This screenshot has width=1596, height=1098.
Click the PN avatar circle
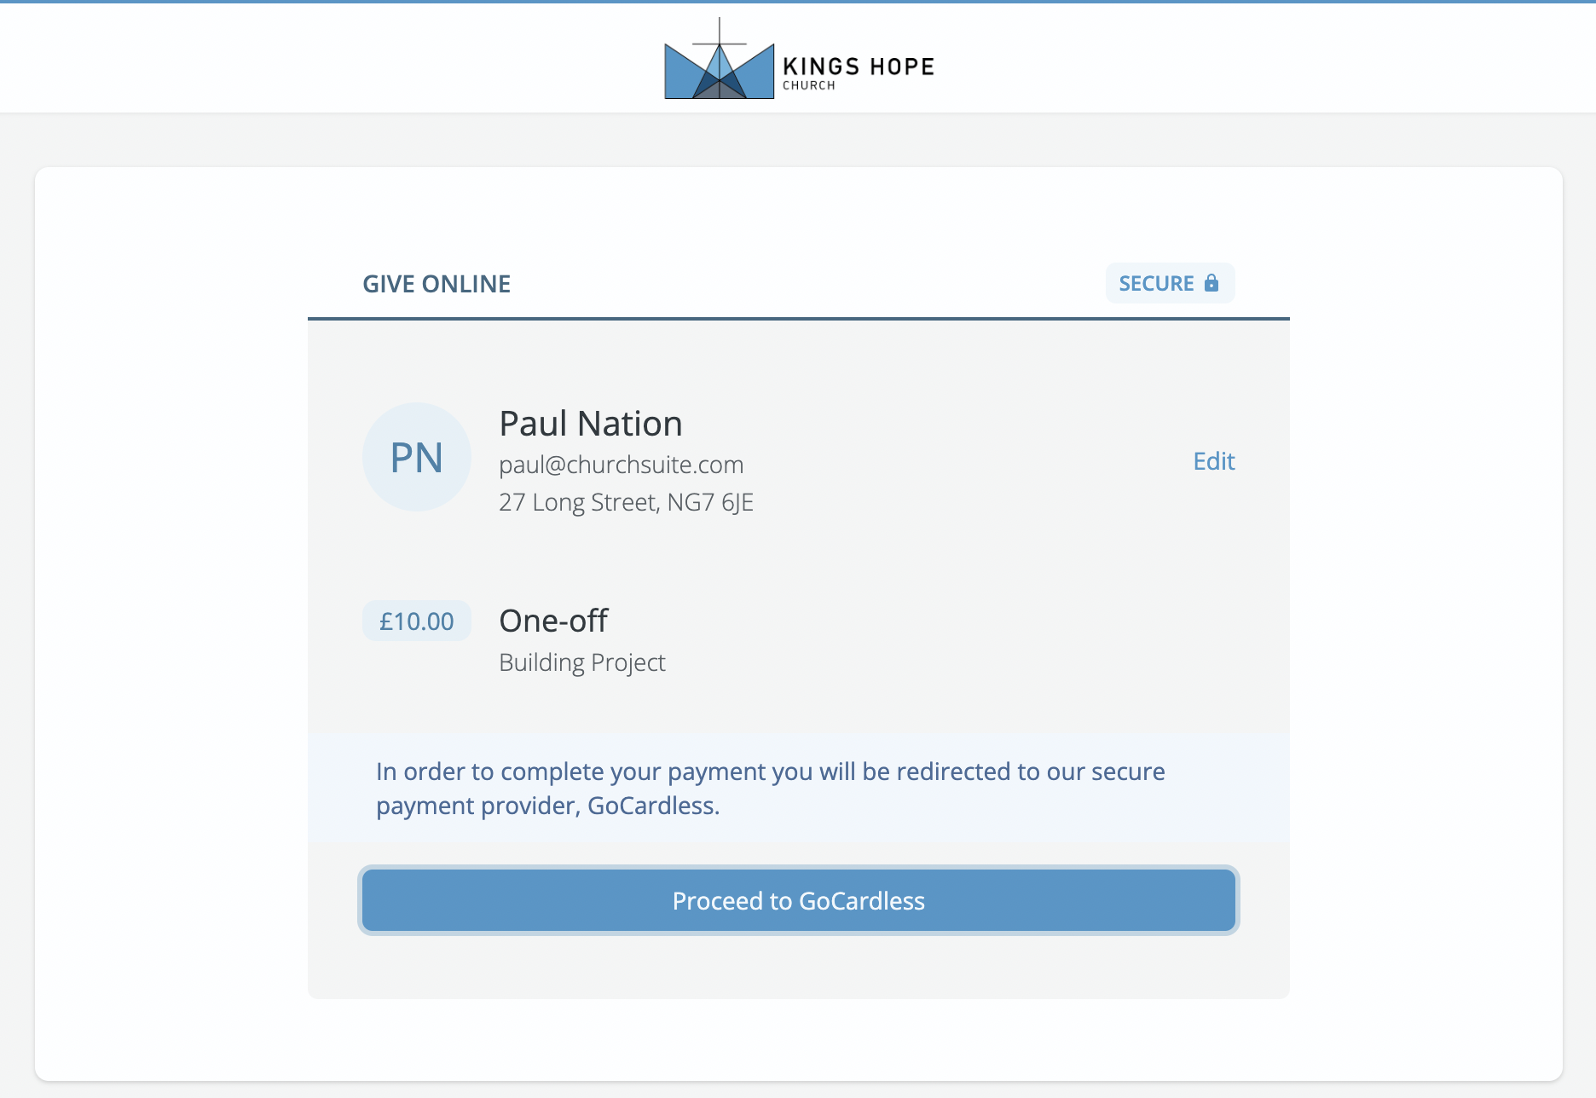(417, 457)
